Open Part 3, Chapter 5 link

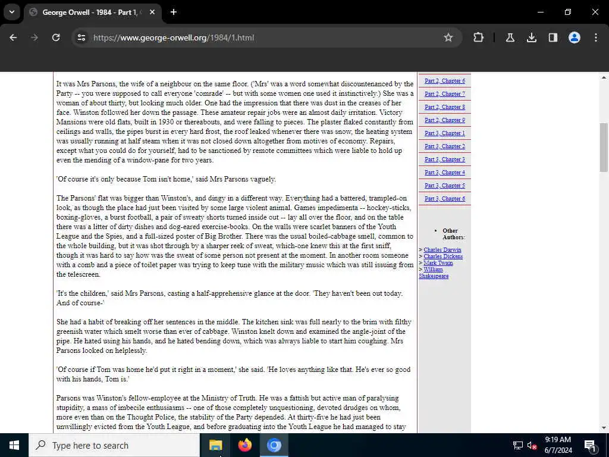pyautogui.click(x=445, y=186)
